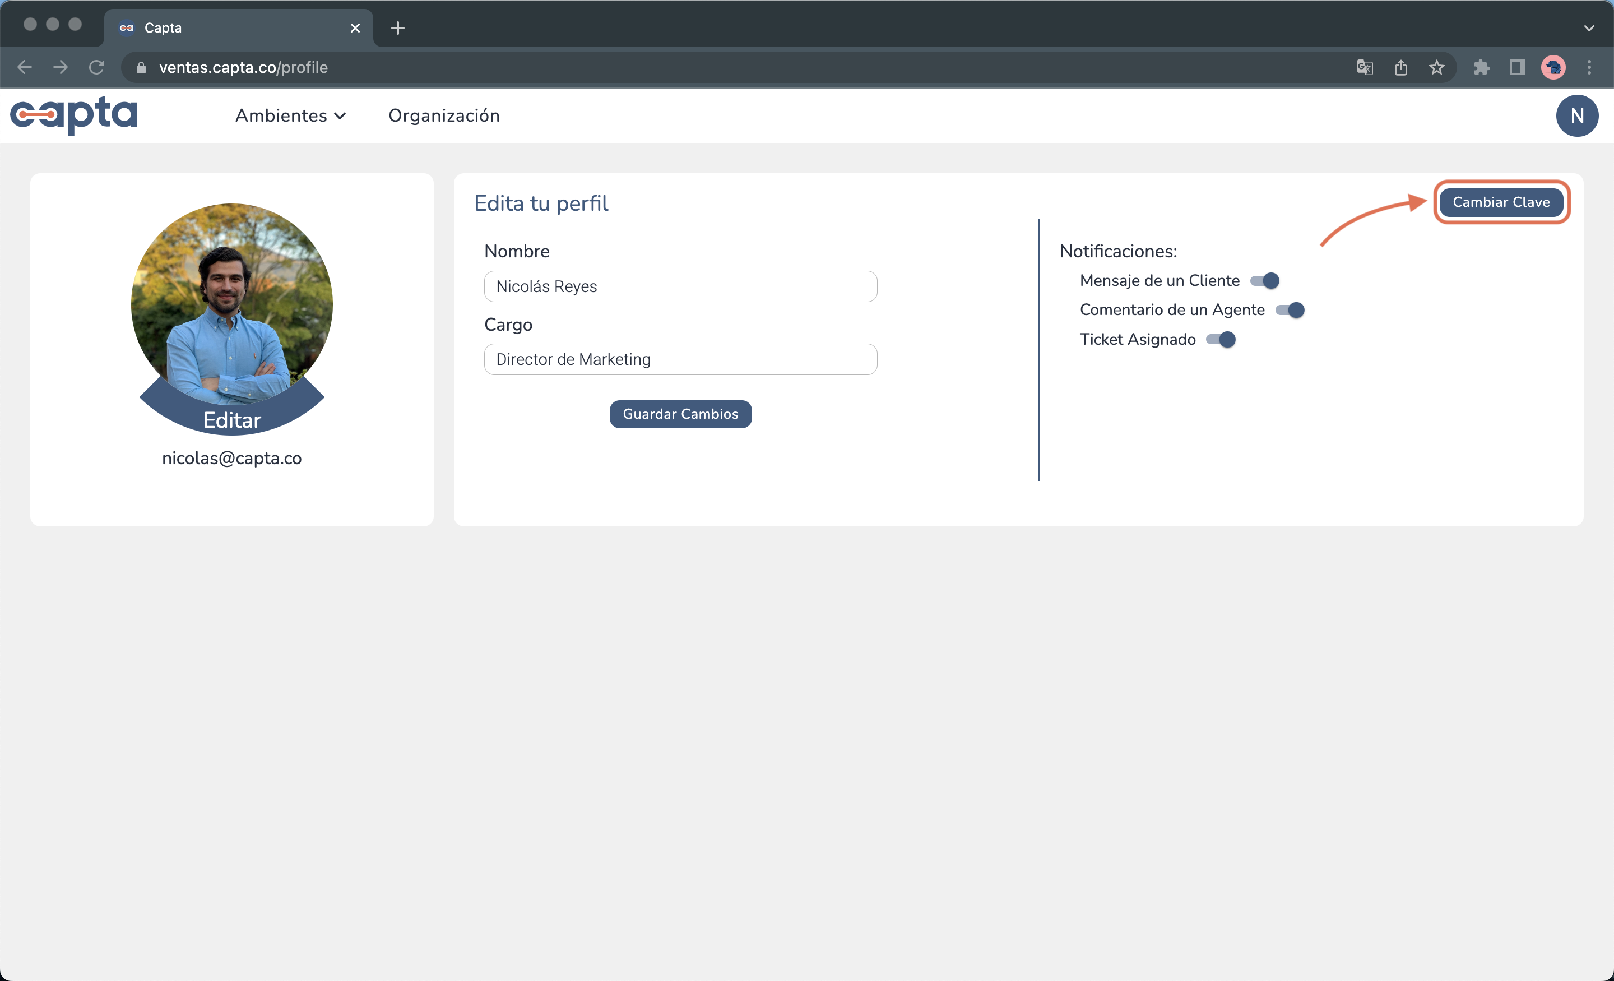
Task: Click Editar on the profile photo
Action: (232, 420)
